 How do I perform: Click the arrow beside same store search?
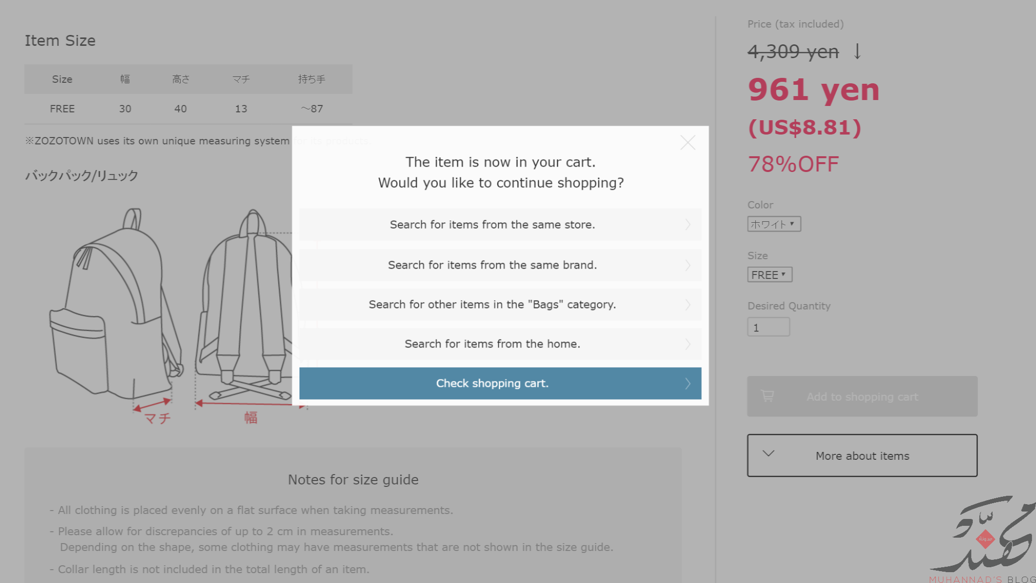[688, 225]
